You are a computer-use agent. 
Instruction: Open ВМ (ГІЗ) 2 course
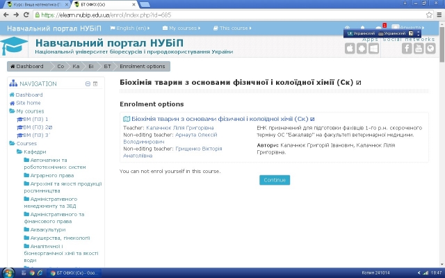(x=38, y=127)
